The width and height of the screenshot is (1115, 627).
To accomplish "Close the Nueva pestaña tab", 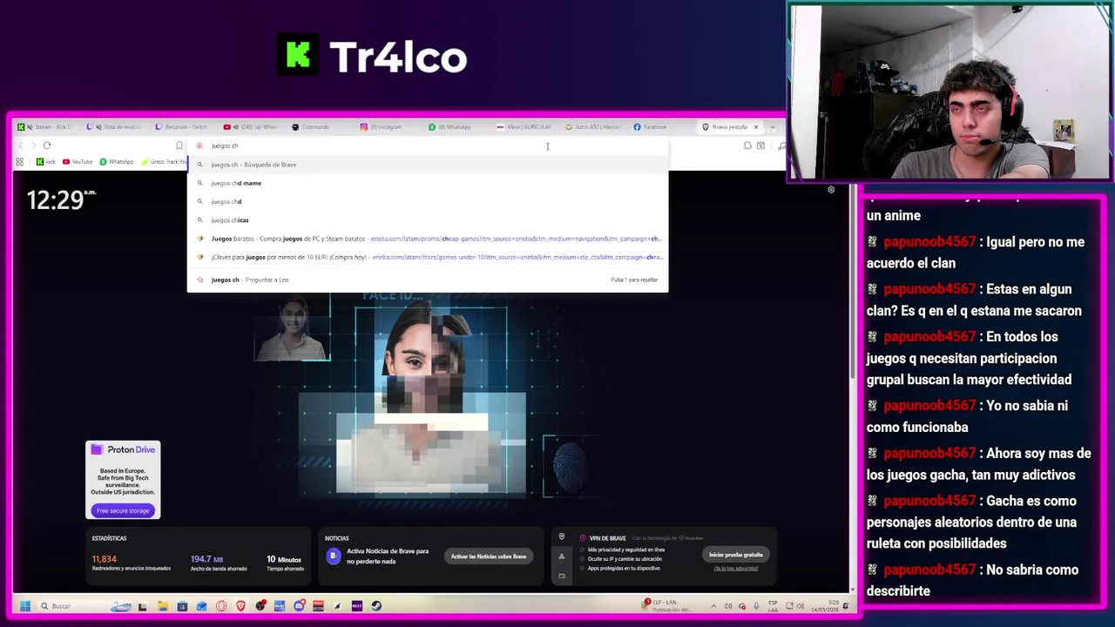I will (756, 127).
